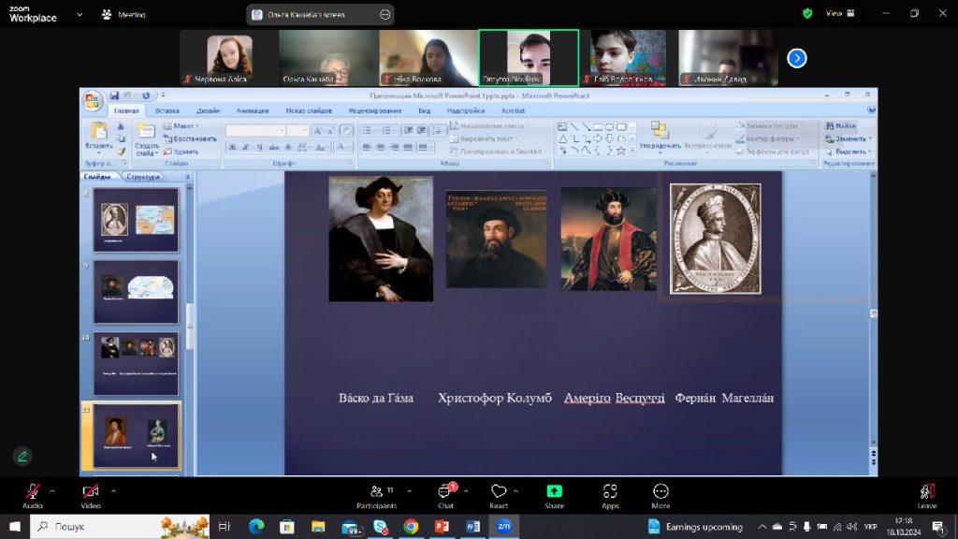
Task: Open the green encryption shield info
Action: (x=807, y=13)
